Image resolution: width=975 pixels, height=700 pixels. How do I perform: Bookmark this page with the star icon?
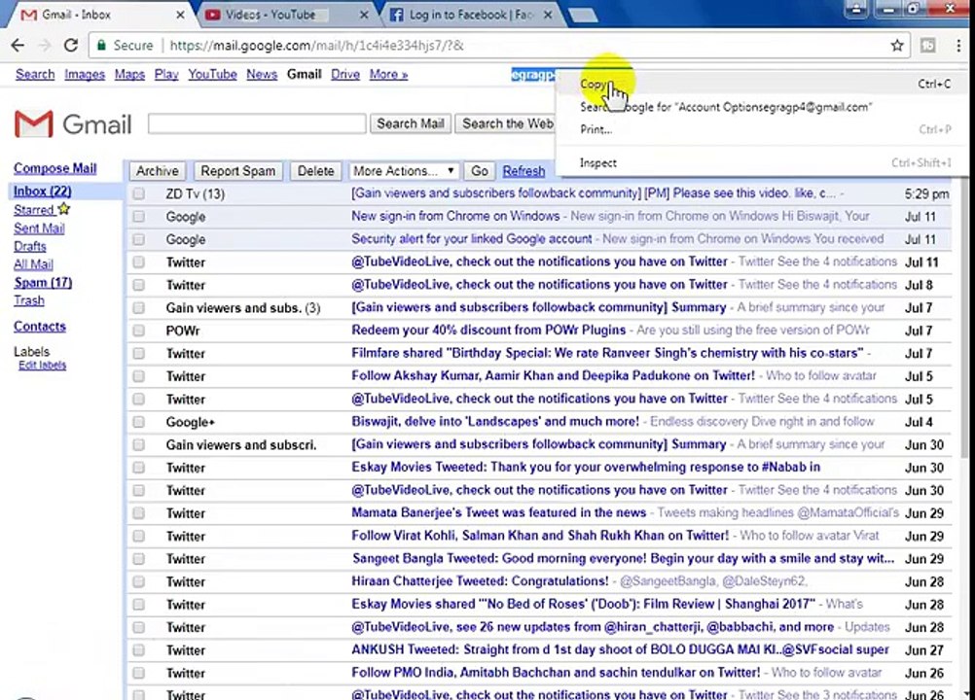[x=896, y=46]
